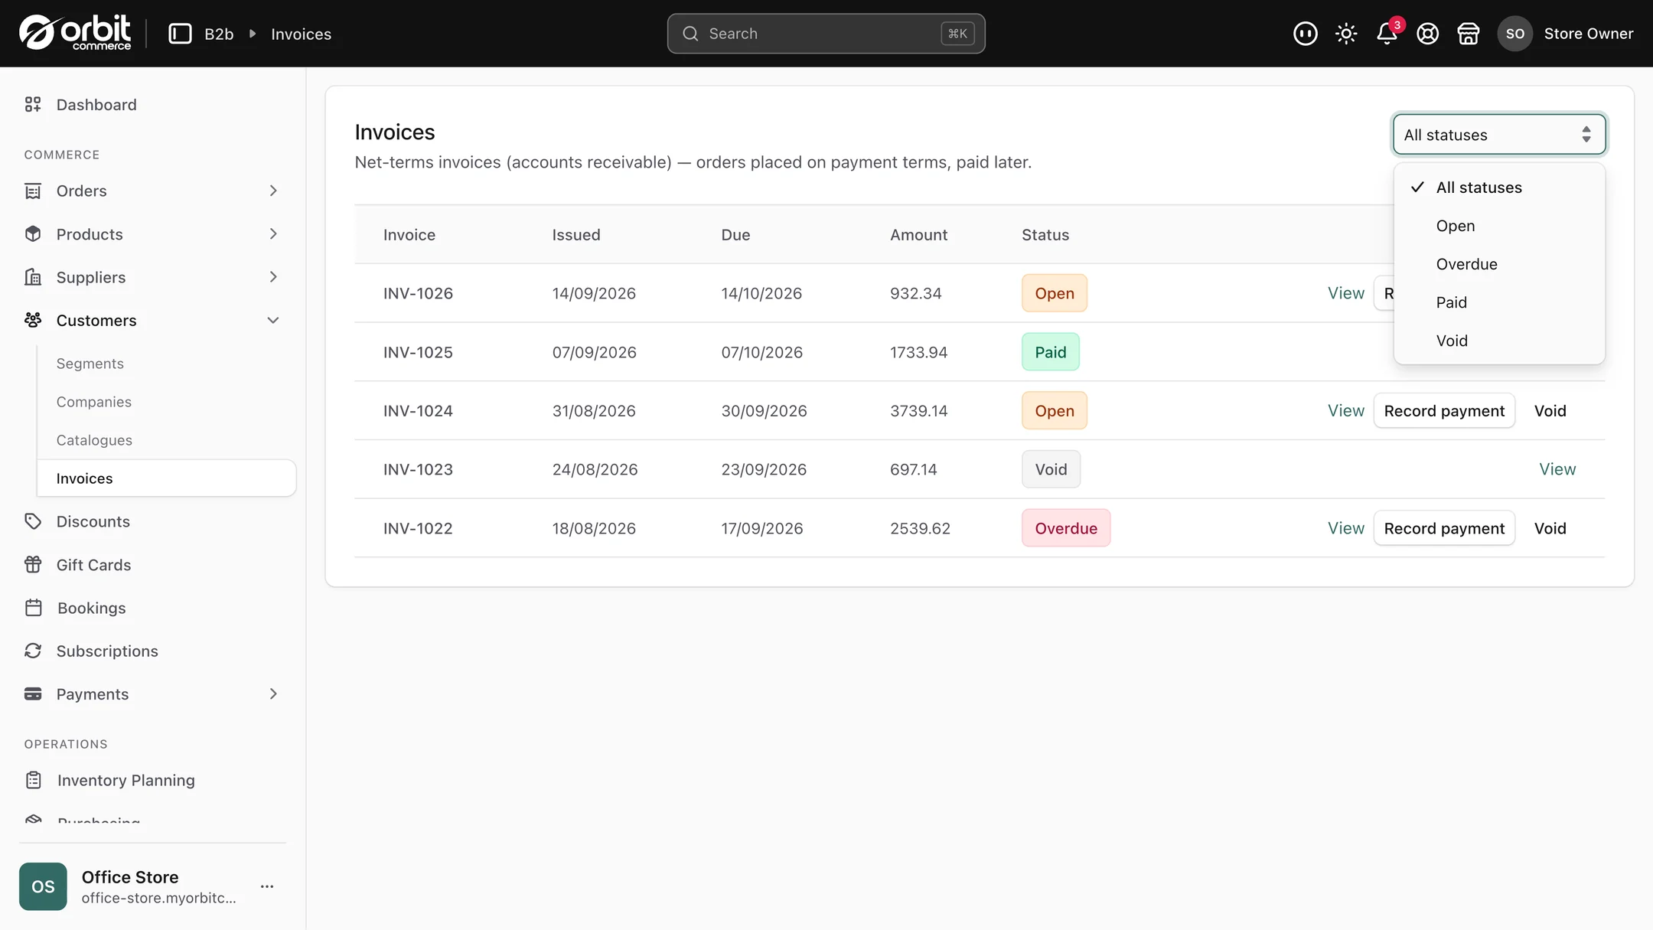
Task: Record payment for INV-1024
Action: tap(1444, 411)
